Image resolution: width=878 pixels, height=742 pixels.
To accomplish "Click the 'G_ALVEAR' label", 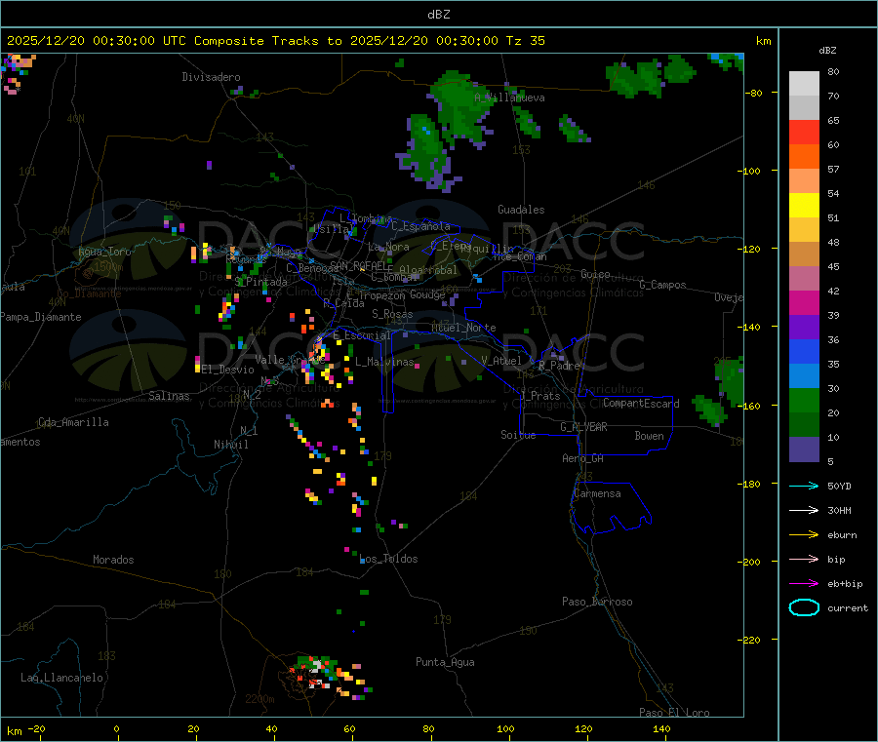I will click(x=583, y=427).
